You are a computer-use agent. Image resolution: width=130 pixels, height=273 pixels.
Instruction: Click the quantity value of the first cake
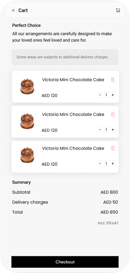coord(106,95)
